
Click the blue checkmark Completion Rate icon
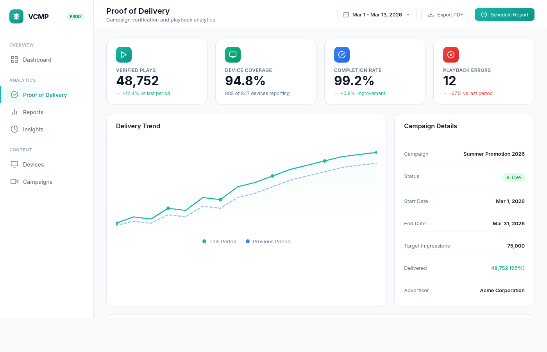[342, 55]
